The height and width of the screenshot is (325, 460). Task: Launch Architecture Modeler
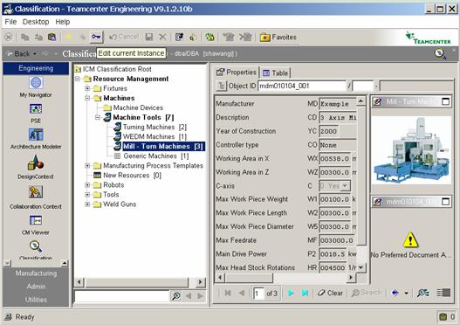[x=36, y=139]
